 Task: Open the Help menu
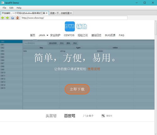19,8
